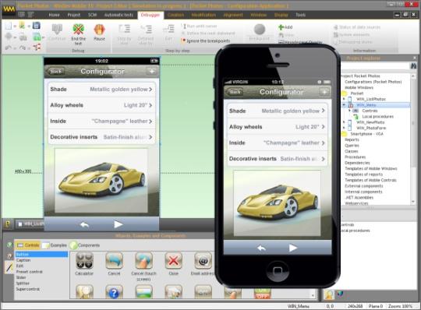Open Decorative inserts row on iPhone simulator

[277, 159]
